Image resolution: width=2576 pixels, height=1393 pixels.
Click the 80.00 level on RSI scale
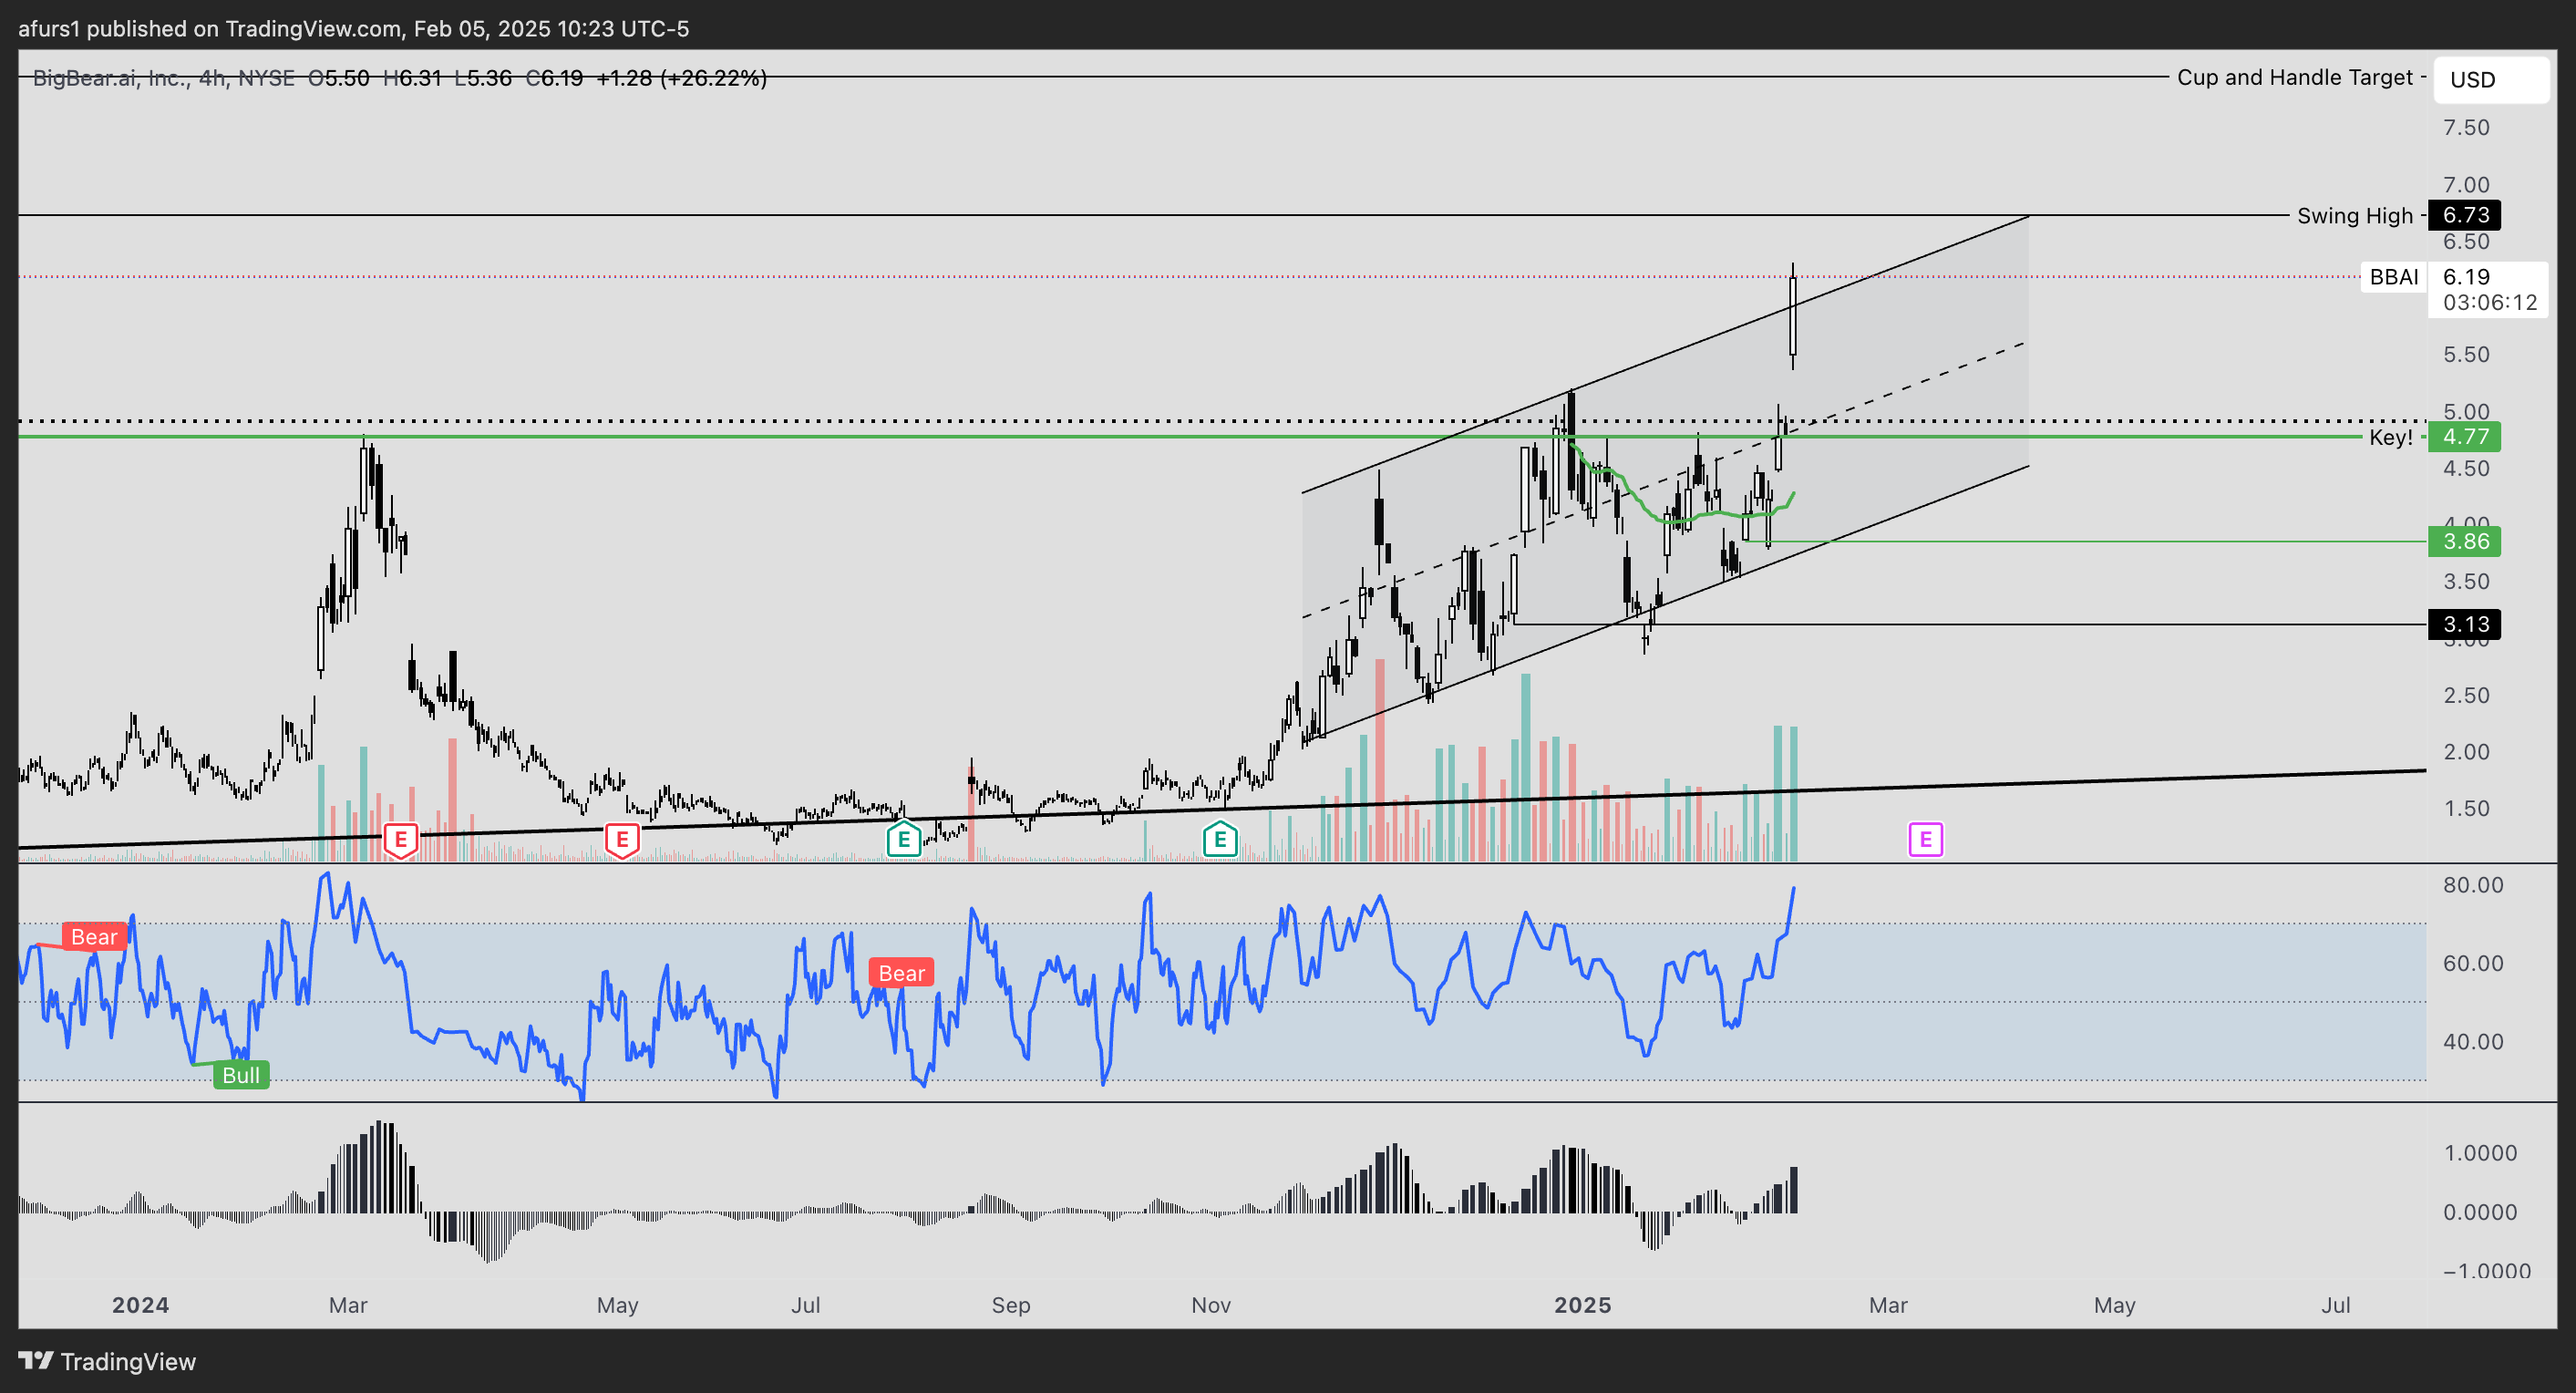coord(2472,885)
